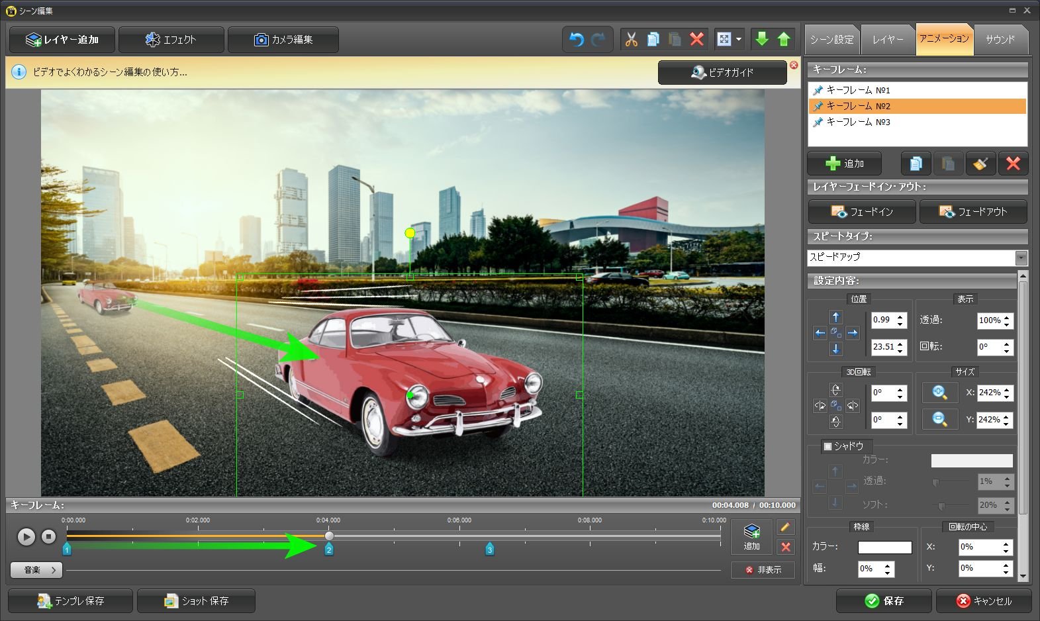Adjust rotation center X 0% stepper
Screen dimensions: 1040x621
1006,548
